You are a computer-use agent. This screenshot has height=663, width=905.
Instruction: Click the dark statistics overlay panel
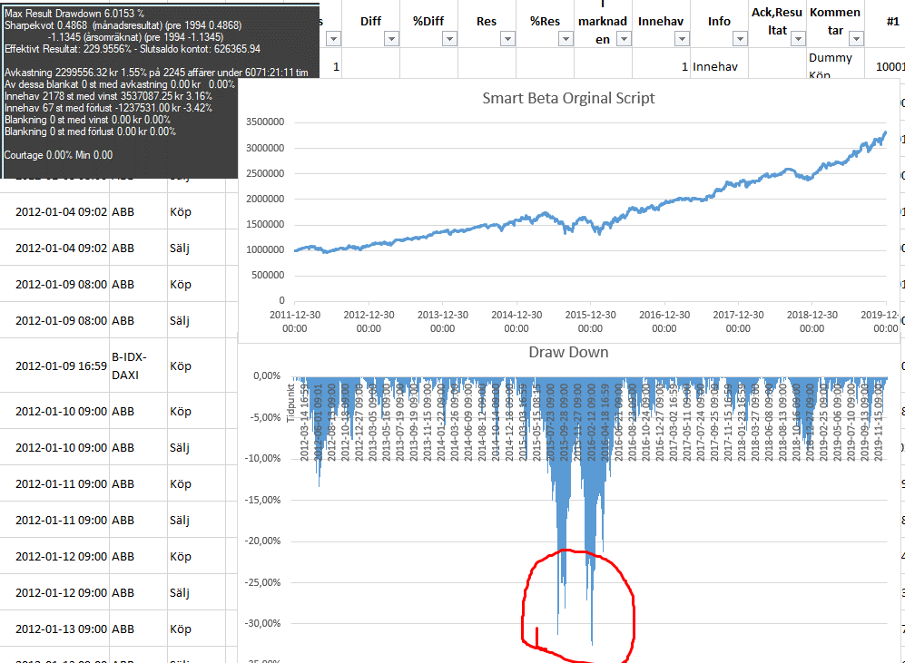pyautogui.click(x=118, y=89)
